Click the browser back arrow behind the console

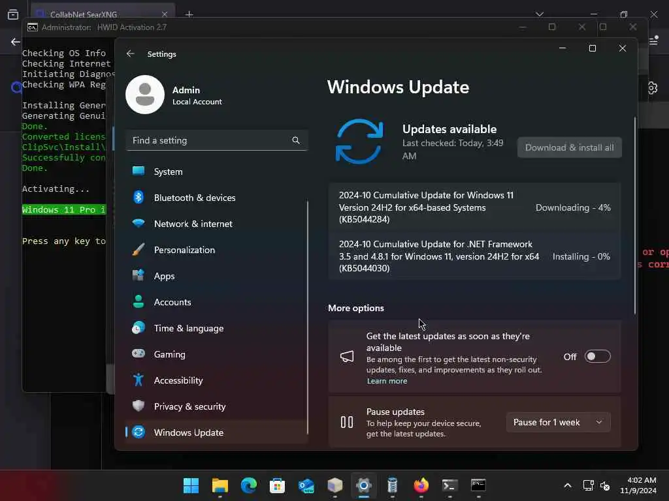coord(16,42)
